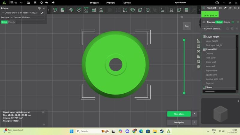Close the object info panel
The height and width of the screenshot is (135, 240).
coord(43,112)
